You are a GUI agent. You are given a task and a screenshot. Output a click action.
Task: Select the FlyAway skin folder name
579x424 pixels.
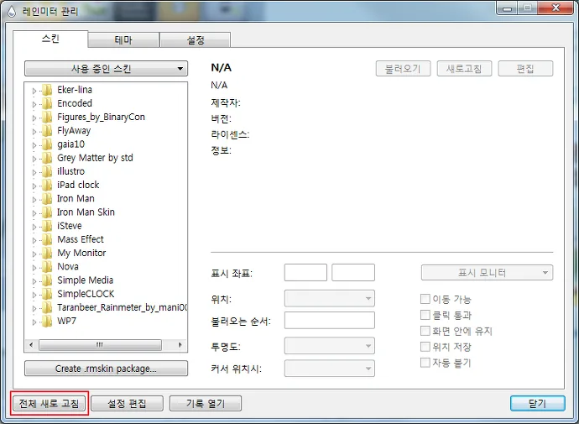74,131
